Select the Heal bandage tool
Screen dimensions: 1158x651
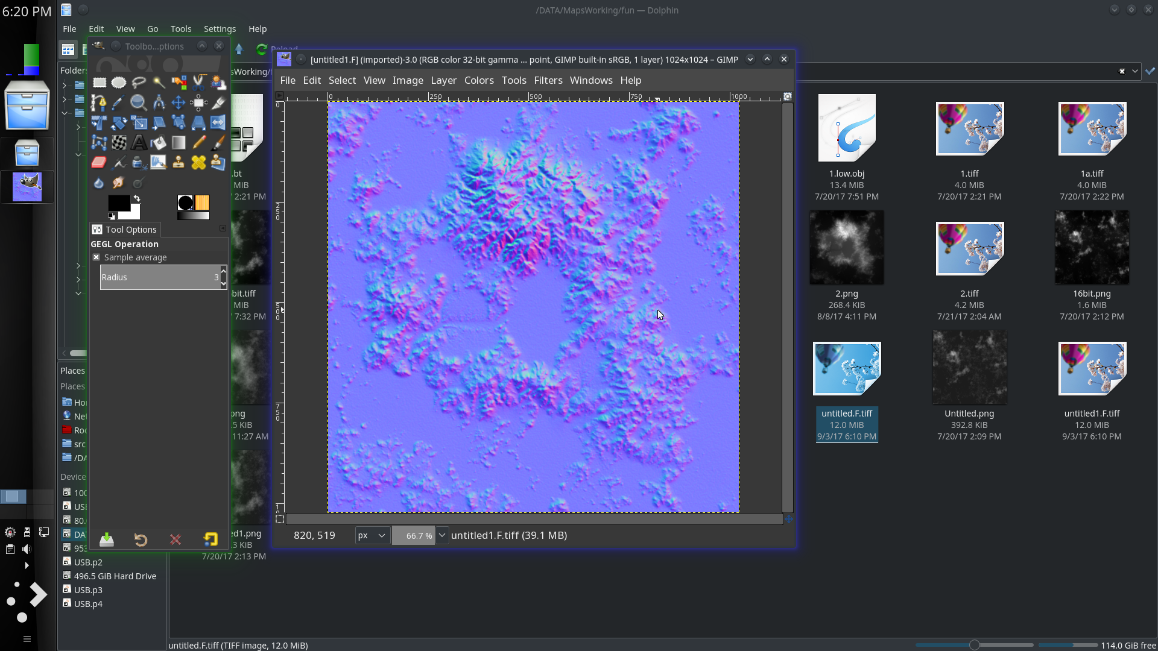[198, 162]
